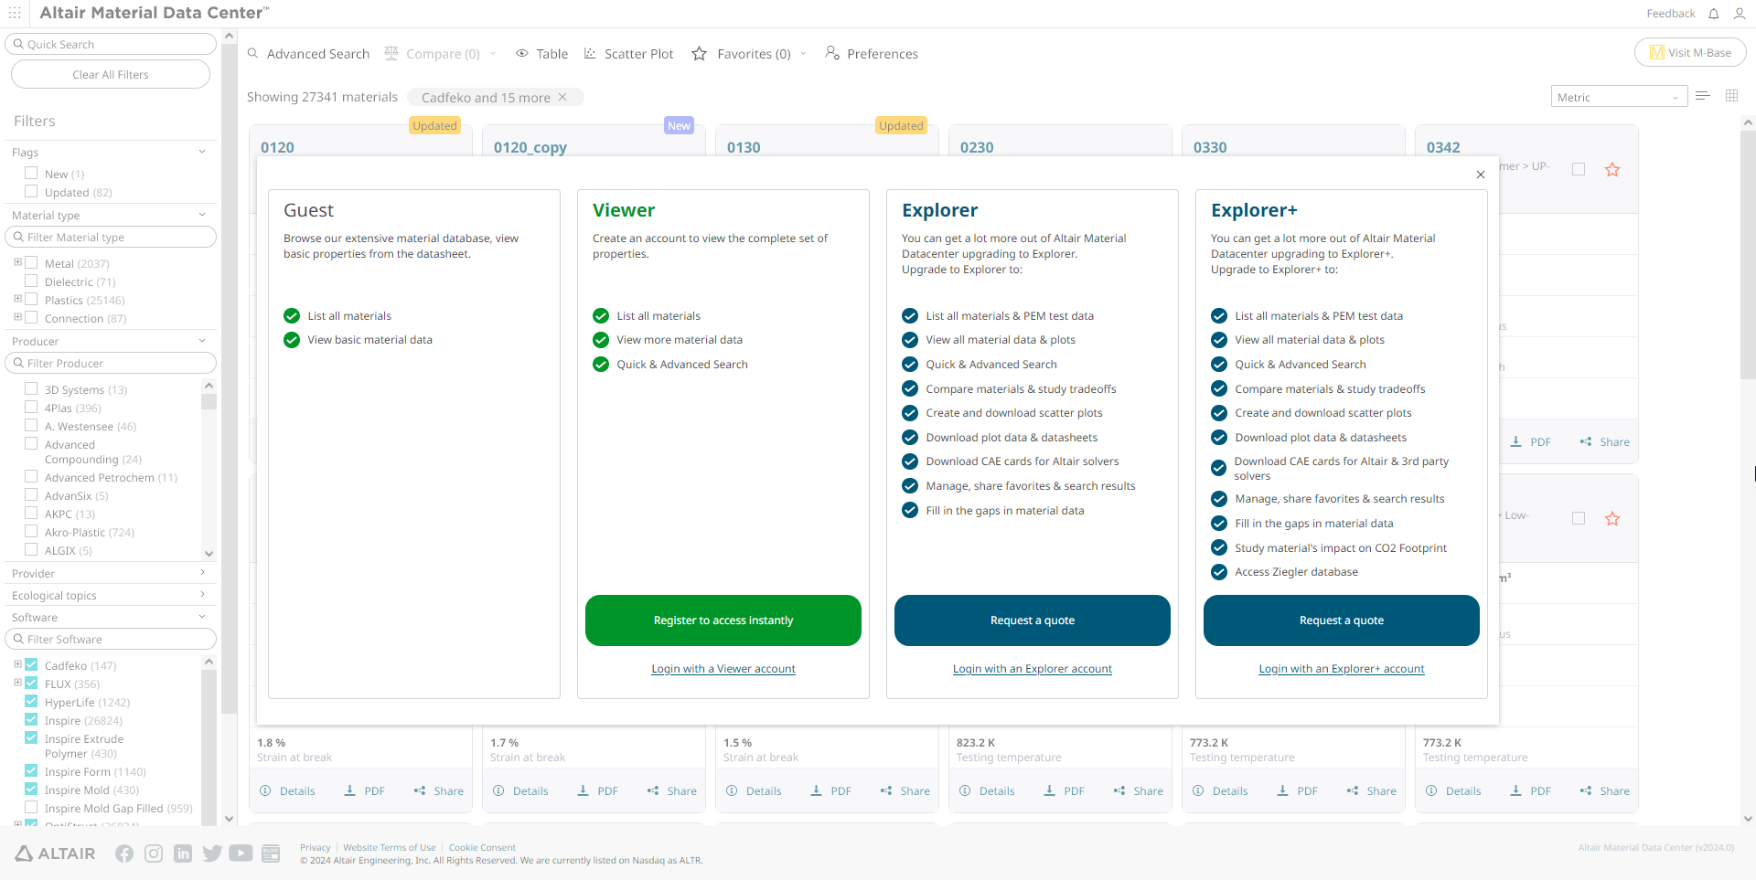Click Login with an Explorer account link
The image size is (1756, 880).
(x=1033, y=669)
